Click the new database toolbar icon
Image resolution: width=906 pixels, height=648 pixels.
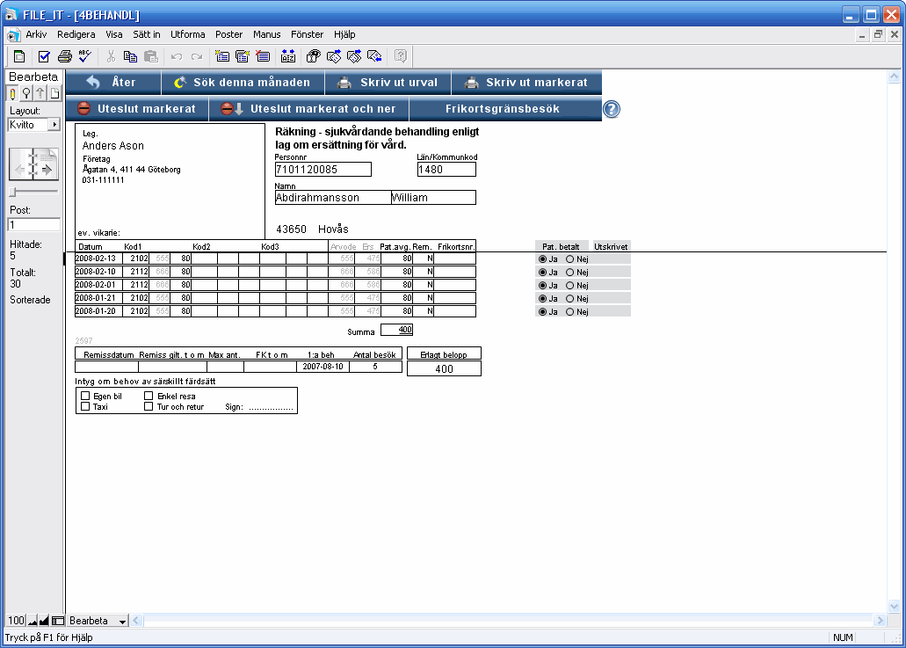coord(19,56)
